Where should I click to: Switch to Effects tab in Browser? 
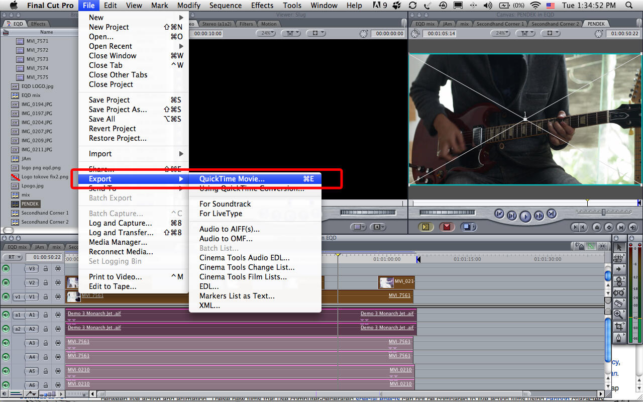(x=38, y=24)
